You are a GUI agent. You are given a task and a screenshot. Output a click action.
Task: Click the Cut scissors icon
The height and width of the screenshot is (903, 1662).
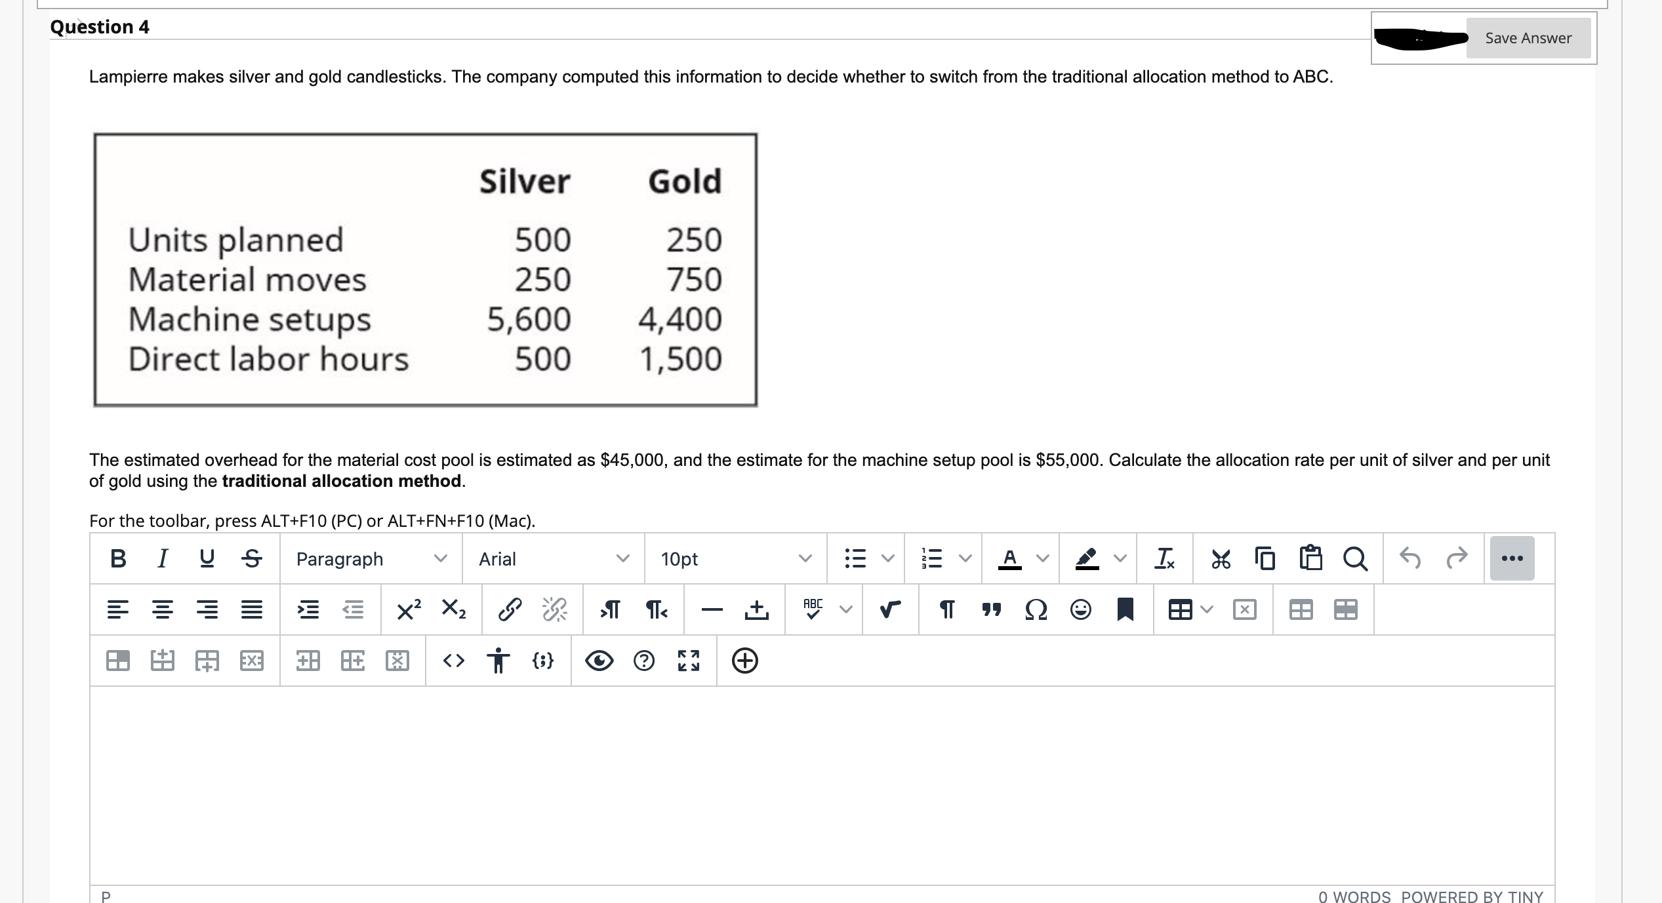coord(1221,559)
